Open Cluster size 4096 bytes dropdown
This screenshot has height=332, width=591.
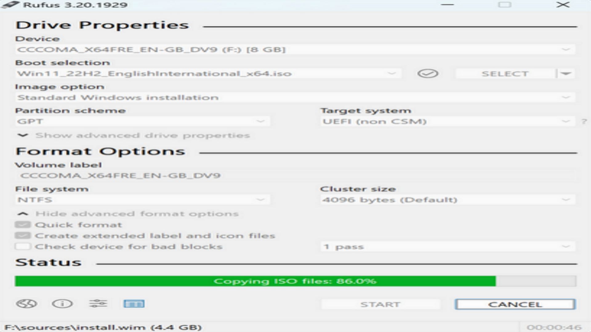[566, 200]
